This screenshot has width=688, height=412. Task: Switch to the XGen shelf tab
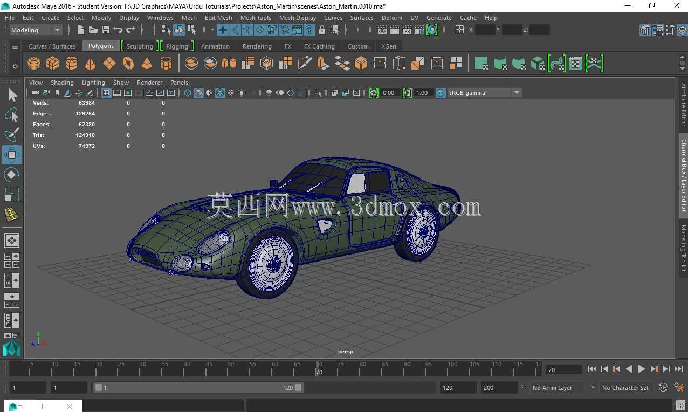click(389, 46)
